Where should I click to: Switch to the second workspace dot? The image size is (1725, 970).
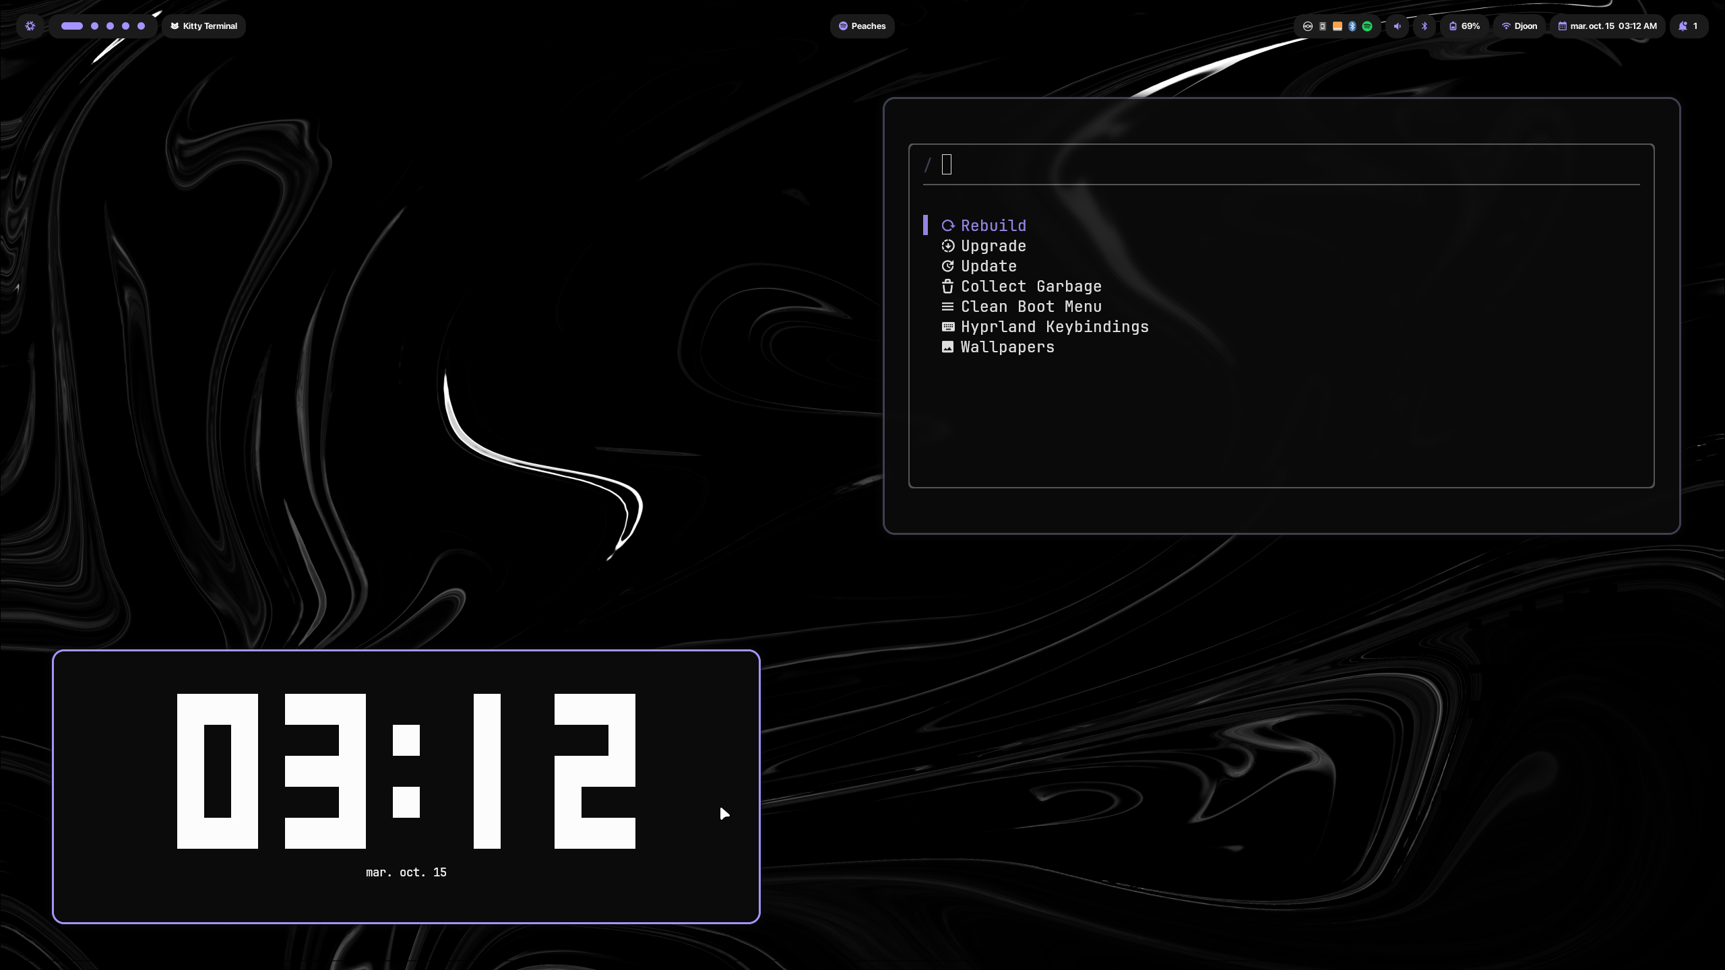tap(94, 26)
